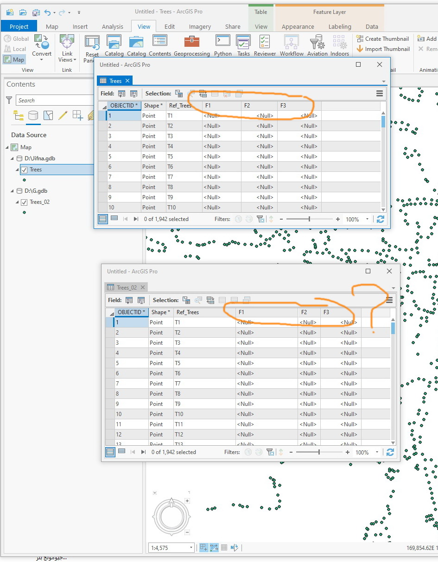Toggle the Trees_02 layer visibility checkbox
Image resolution: width=438 pixels, height=562 pixels.
[x=24, y=202]
